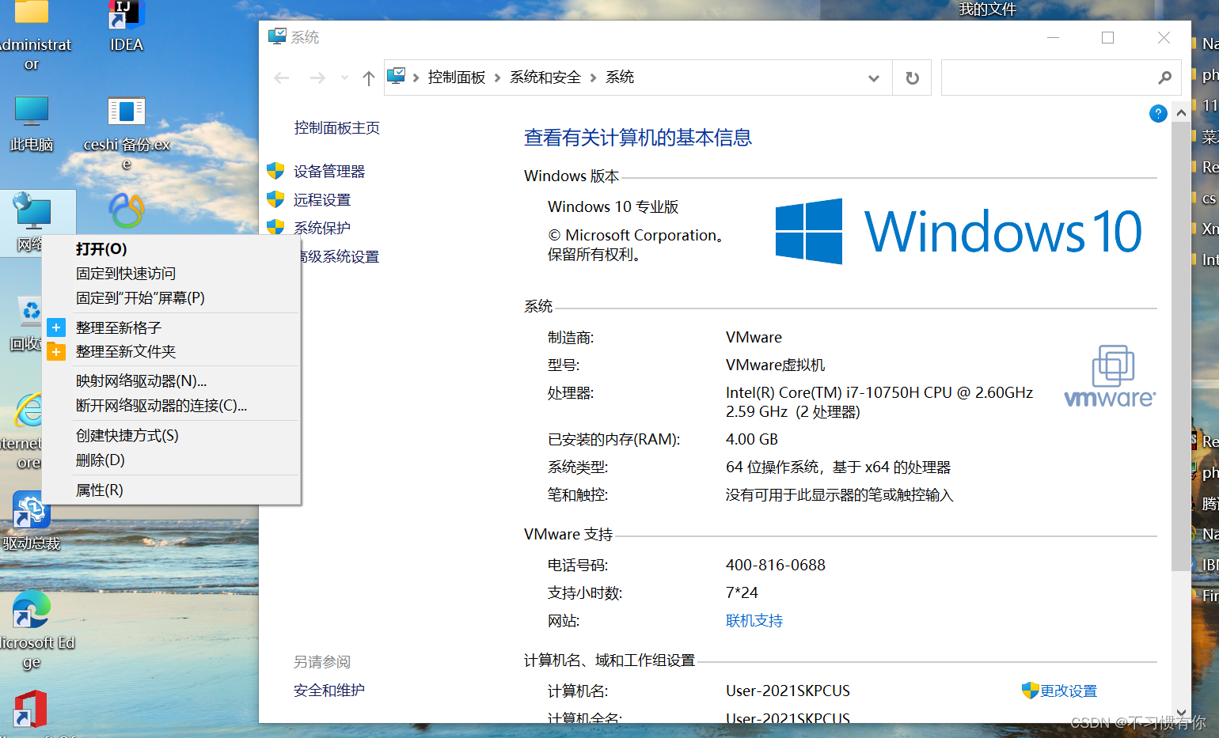Click the help question mark icon
Image resolution: width=1219 pixels, height=738 pixels.
1158,113
